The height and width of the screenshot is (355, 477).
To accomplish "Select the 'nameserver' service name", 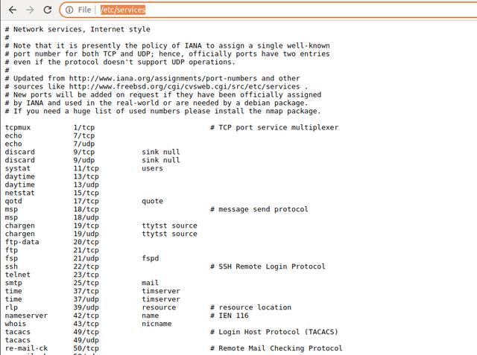I will tap(26, 316).
